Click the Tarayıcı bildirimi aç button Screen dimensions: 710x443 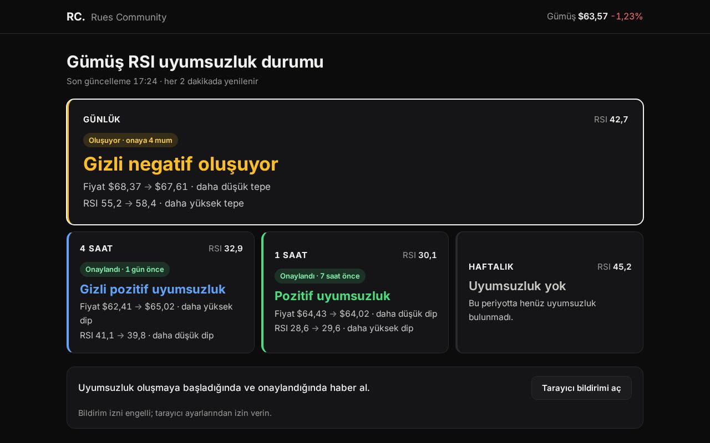581,388
